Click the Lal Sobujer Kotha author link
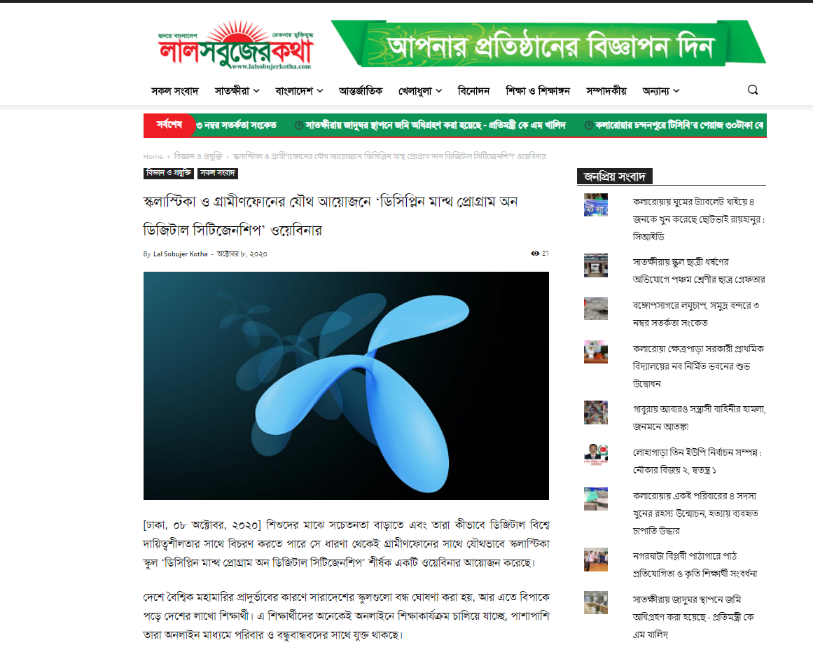The height and width of the screenshot is (645, 813). 181,254
